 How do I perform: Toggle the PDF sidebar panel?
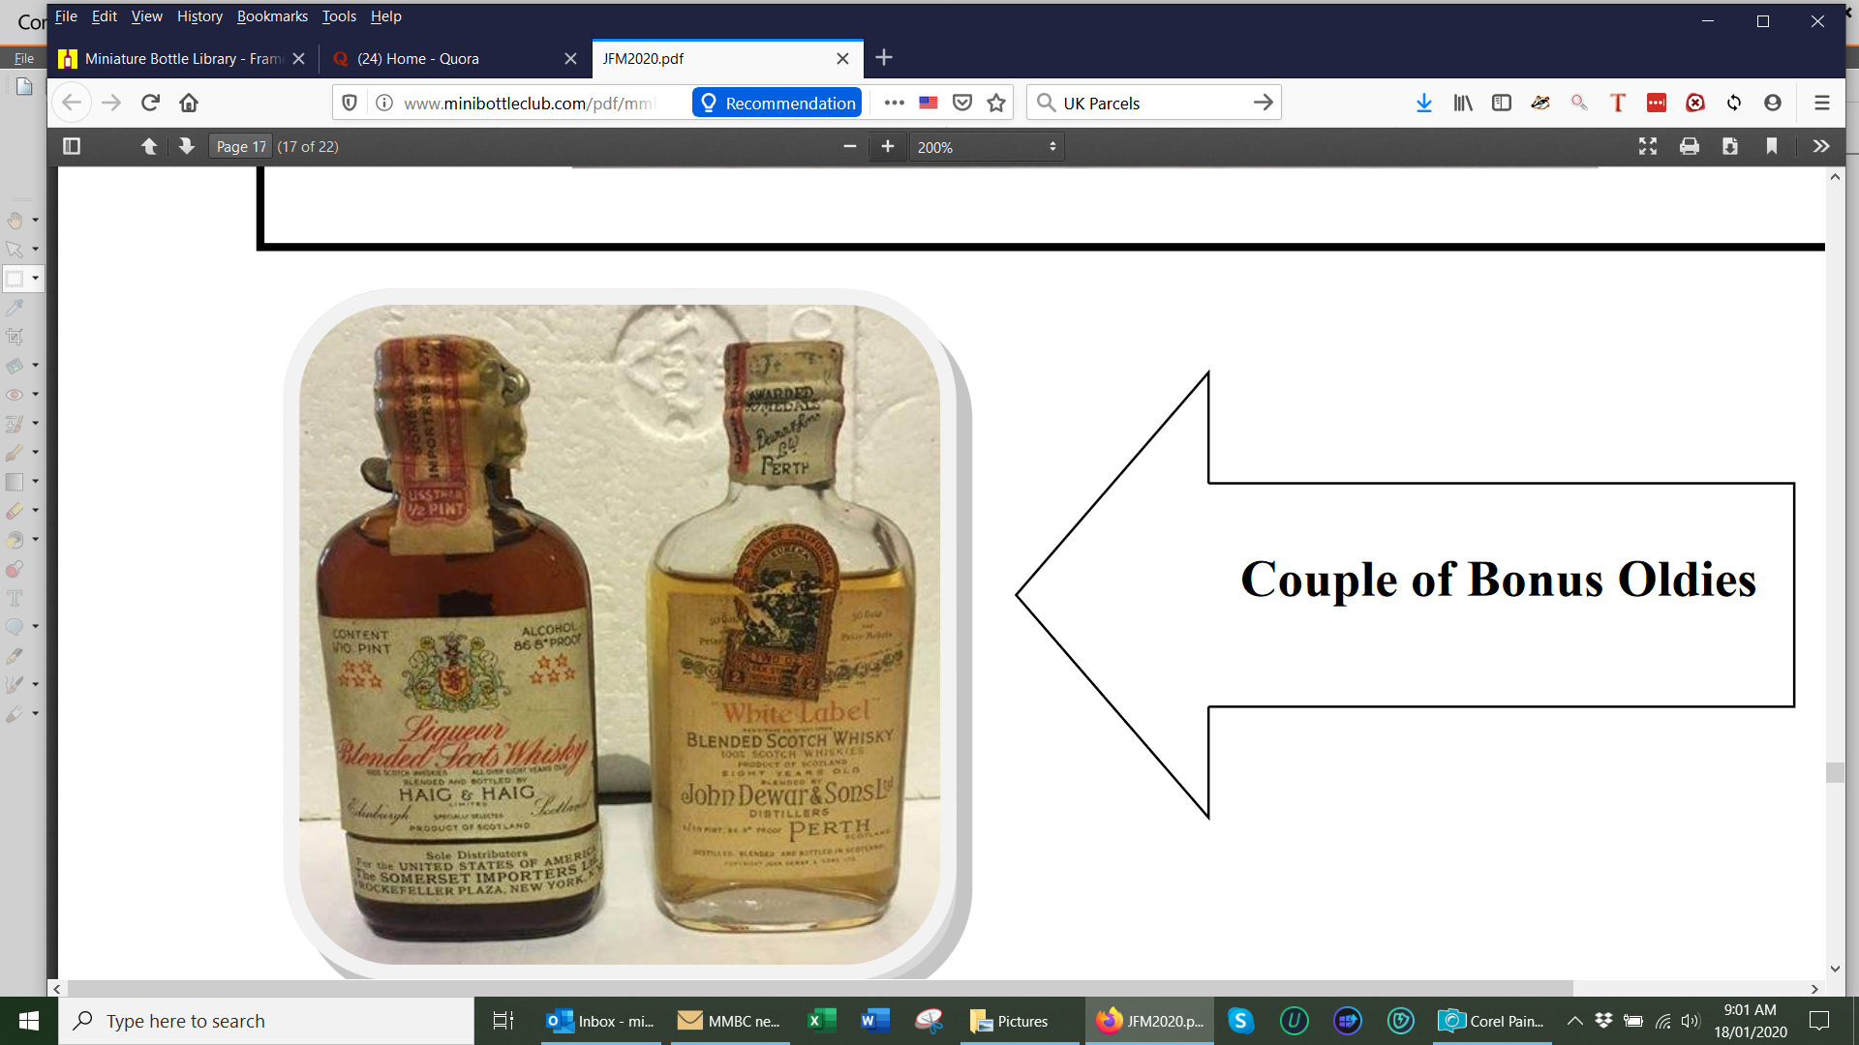[x=72, y=146]
